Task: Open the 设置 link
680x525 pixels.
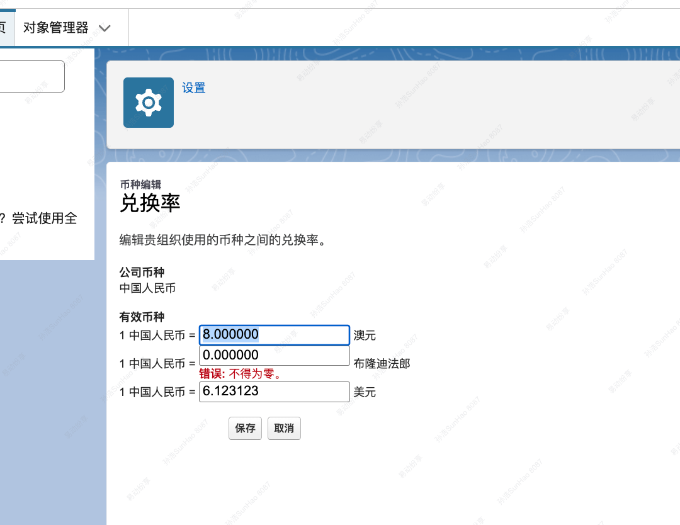Action: [x=193, y=88]
